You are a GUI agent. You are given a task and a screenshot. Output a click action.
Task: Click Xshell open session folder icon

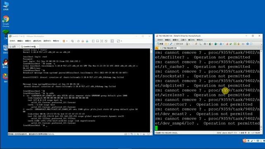[x=166, y=44]
